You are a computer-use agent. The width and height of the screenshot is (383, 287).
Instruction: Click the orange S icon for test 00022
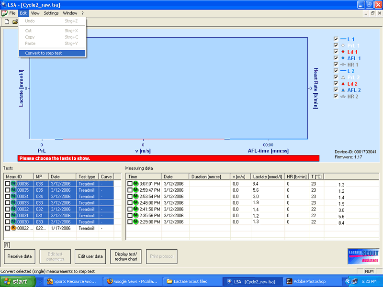coord(13,228)
